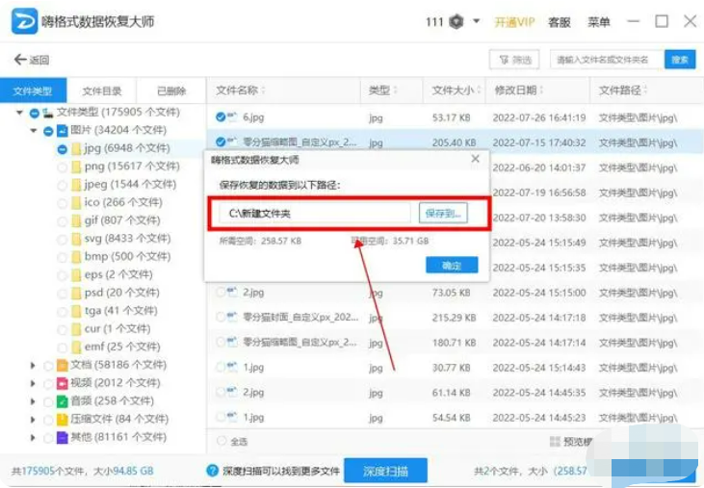
Task: Collapse the 图片 tree node
Action: click(33, 131)
